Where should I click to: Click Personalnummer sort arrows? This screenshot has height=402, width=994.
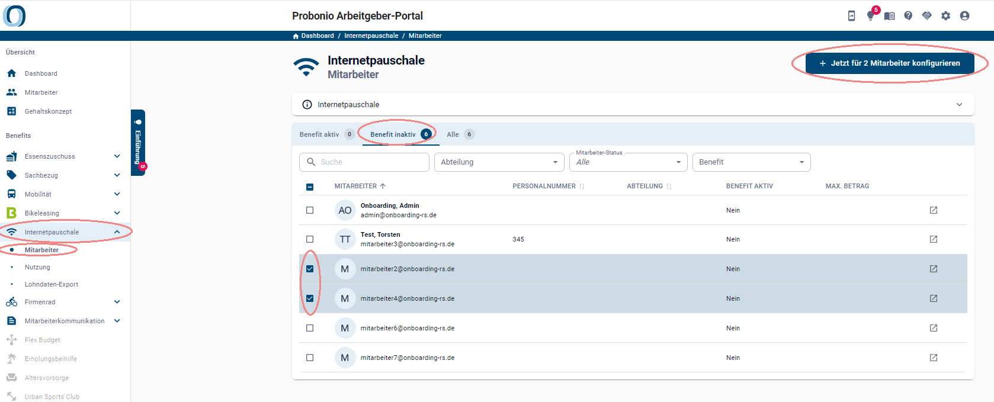tap(582, 186)
